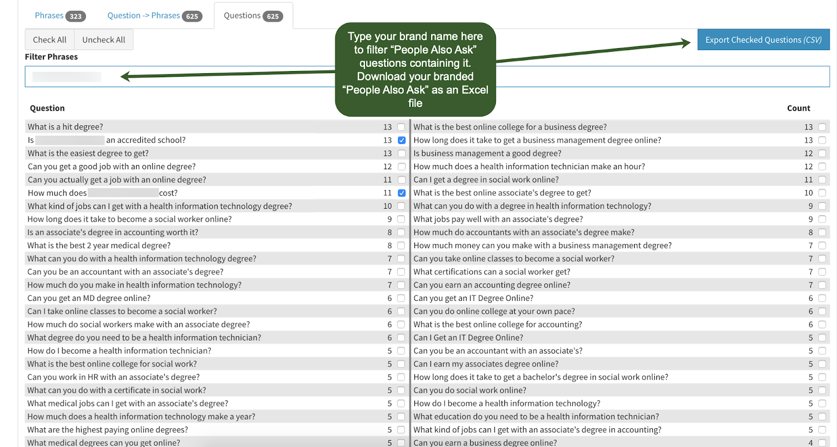The height and width of the screenshot is (447, 837).
Task: Select 'Can you be an accountant with an associate's?'
Action: 822,351
